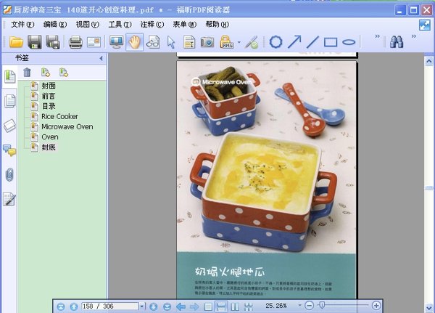435x313 pixels.
Task: Open the 注释 menu
Action: click(152, 25)
